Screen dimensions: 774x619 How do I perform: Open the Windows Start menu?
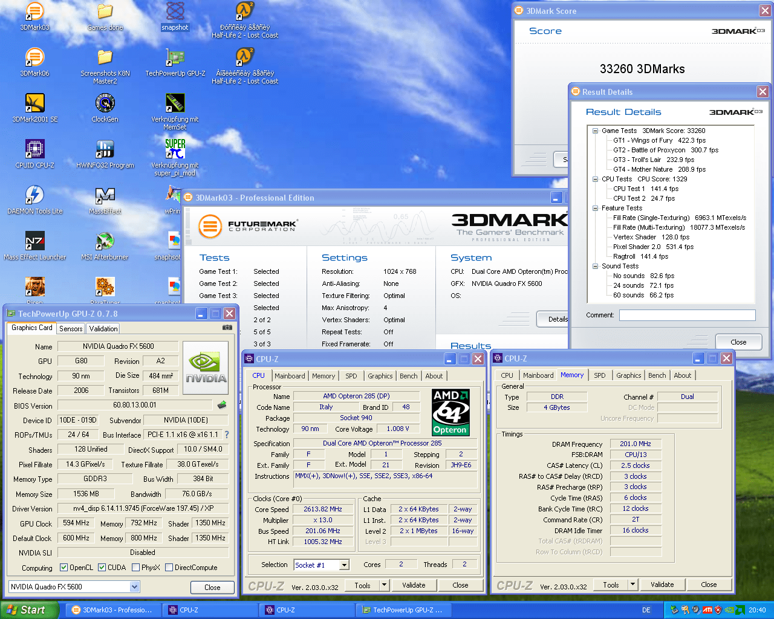pos(30,610)
